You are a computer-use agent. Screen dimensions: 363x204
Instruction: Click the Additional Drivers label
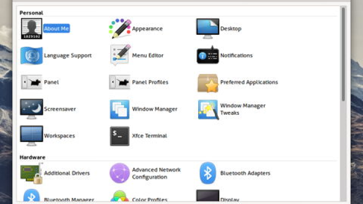click(x=67, y=173)
